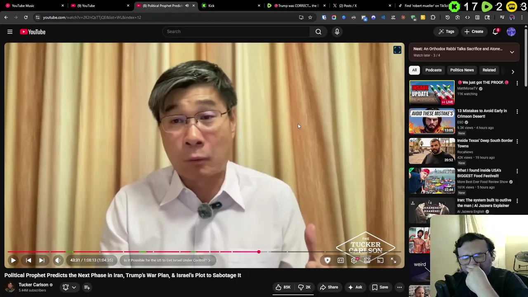This screenshot has height=297, width=528.
Task: Click the Create button
Action: (x=474, y=32)
